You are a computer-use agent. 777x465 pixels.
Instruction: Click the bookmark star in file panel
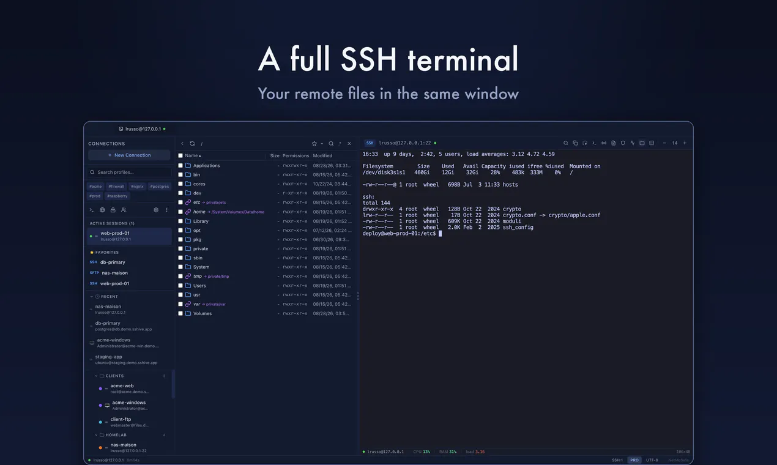(x=314, y=144)
